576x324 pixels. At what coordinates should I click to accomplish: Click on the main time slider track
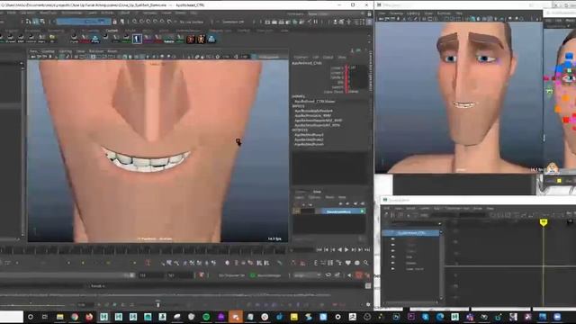tap(143, 250)
